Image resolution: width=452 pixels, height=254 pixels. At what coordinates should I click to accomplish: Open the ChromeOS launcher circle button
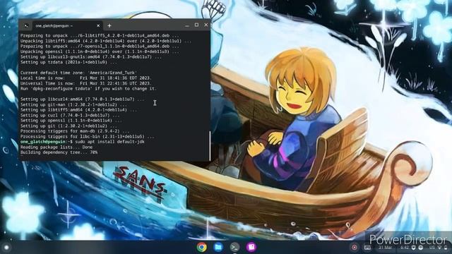(x=6, y=248)
